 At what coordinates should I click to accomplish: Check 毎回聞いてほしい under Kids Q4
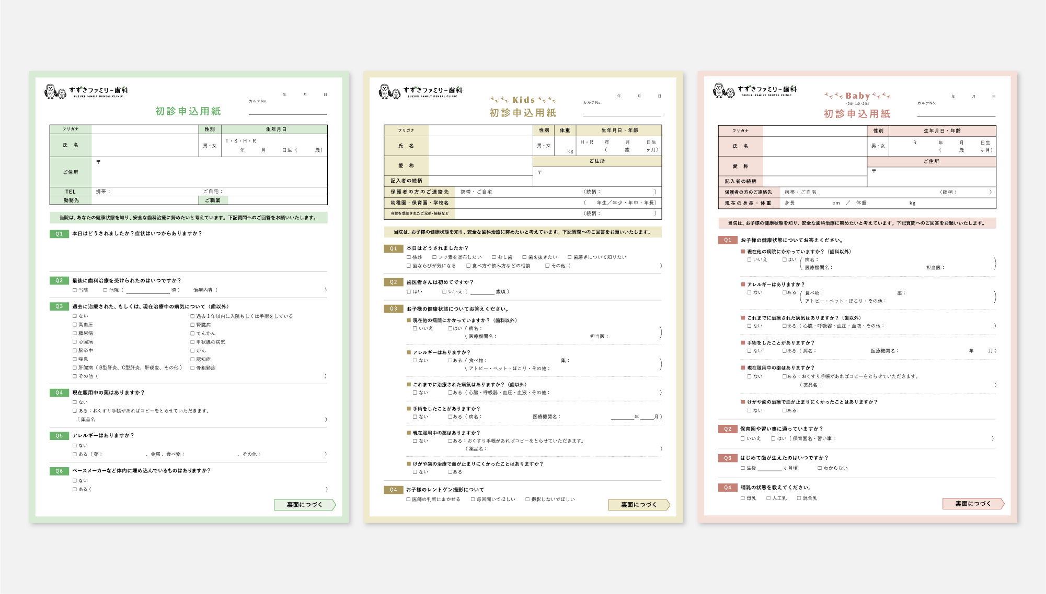473,500
